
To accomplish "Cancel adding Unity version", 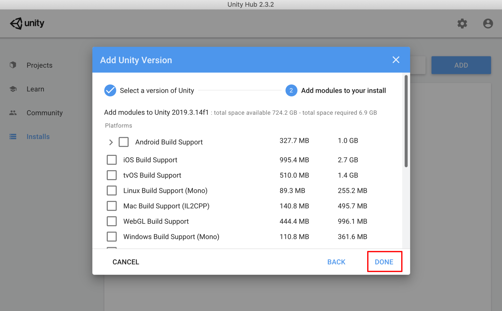I will tap(126, 262).
